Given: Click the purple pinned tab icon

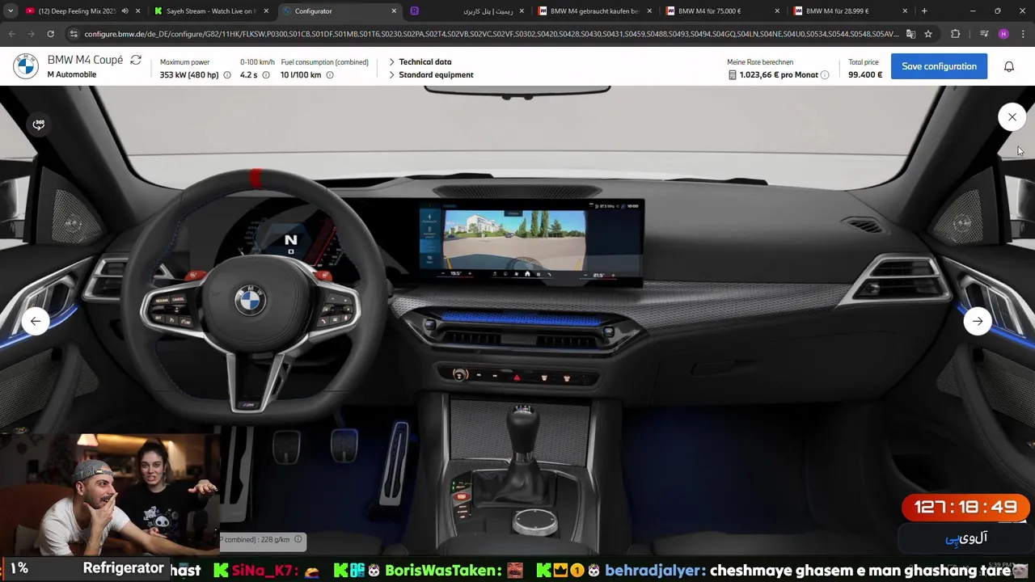Looking at the screenshot, I should [414, 11].
